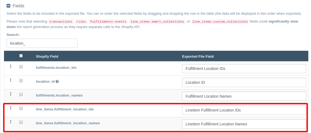
Task: Click the drag handle for location_id row
Action: pyautogui.click(x=11, y=80)
